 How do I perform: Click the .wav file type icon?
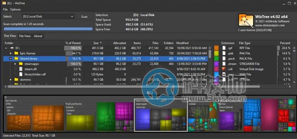coord(224,75)
